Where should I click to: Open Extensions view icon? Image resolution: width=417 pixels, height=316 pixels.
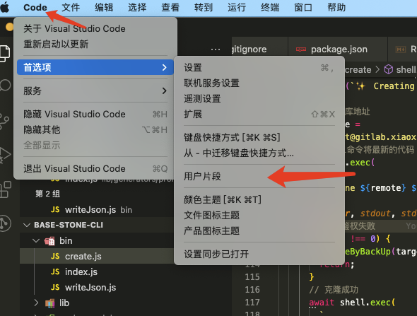[x=6, y=189]
